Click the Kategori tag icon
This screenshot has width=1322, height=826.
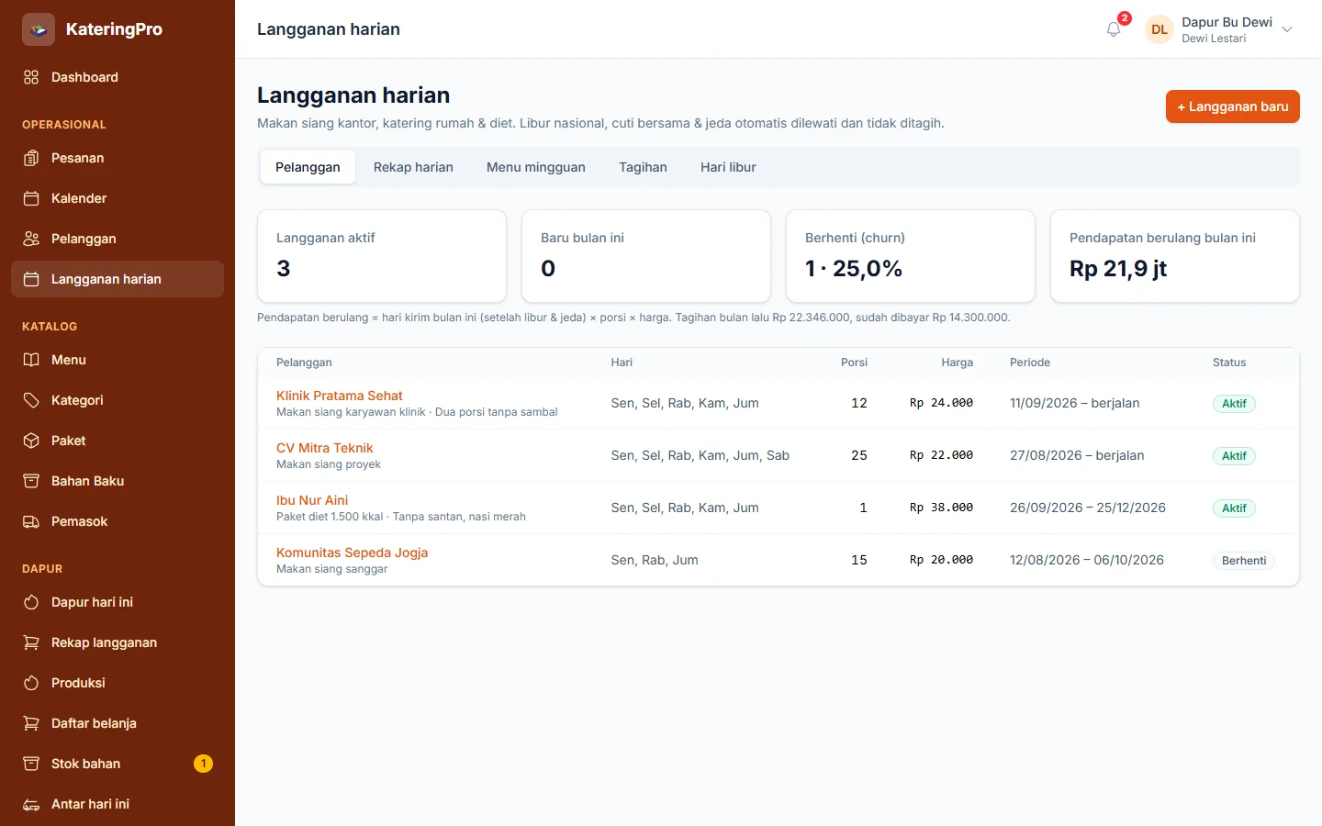(x=31, y=400)
